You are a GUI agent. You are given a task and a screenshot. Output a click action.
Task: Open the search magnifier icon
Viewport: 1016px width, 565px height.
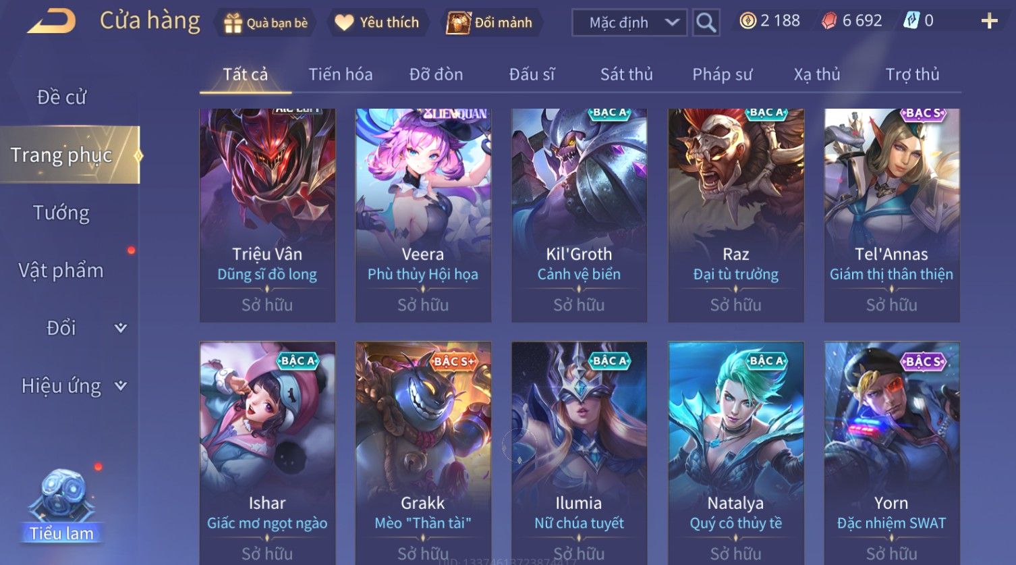706,22
